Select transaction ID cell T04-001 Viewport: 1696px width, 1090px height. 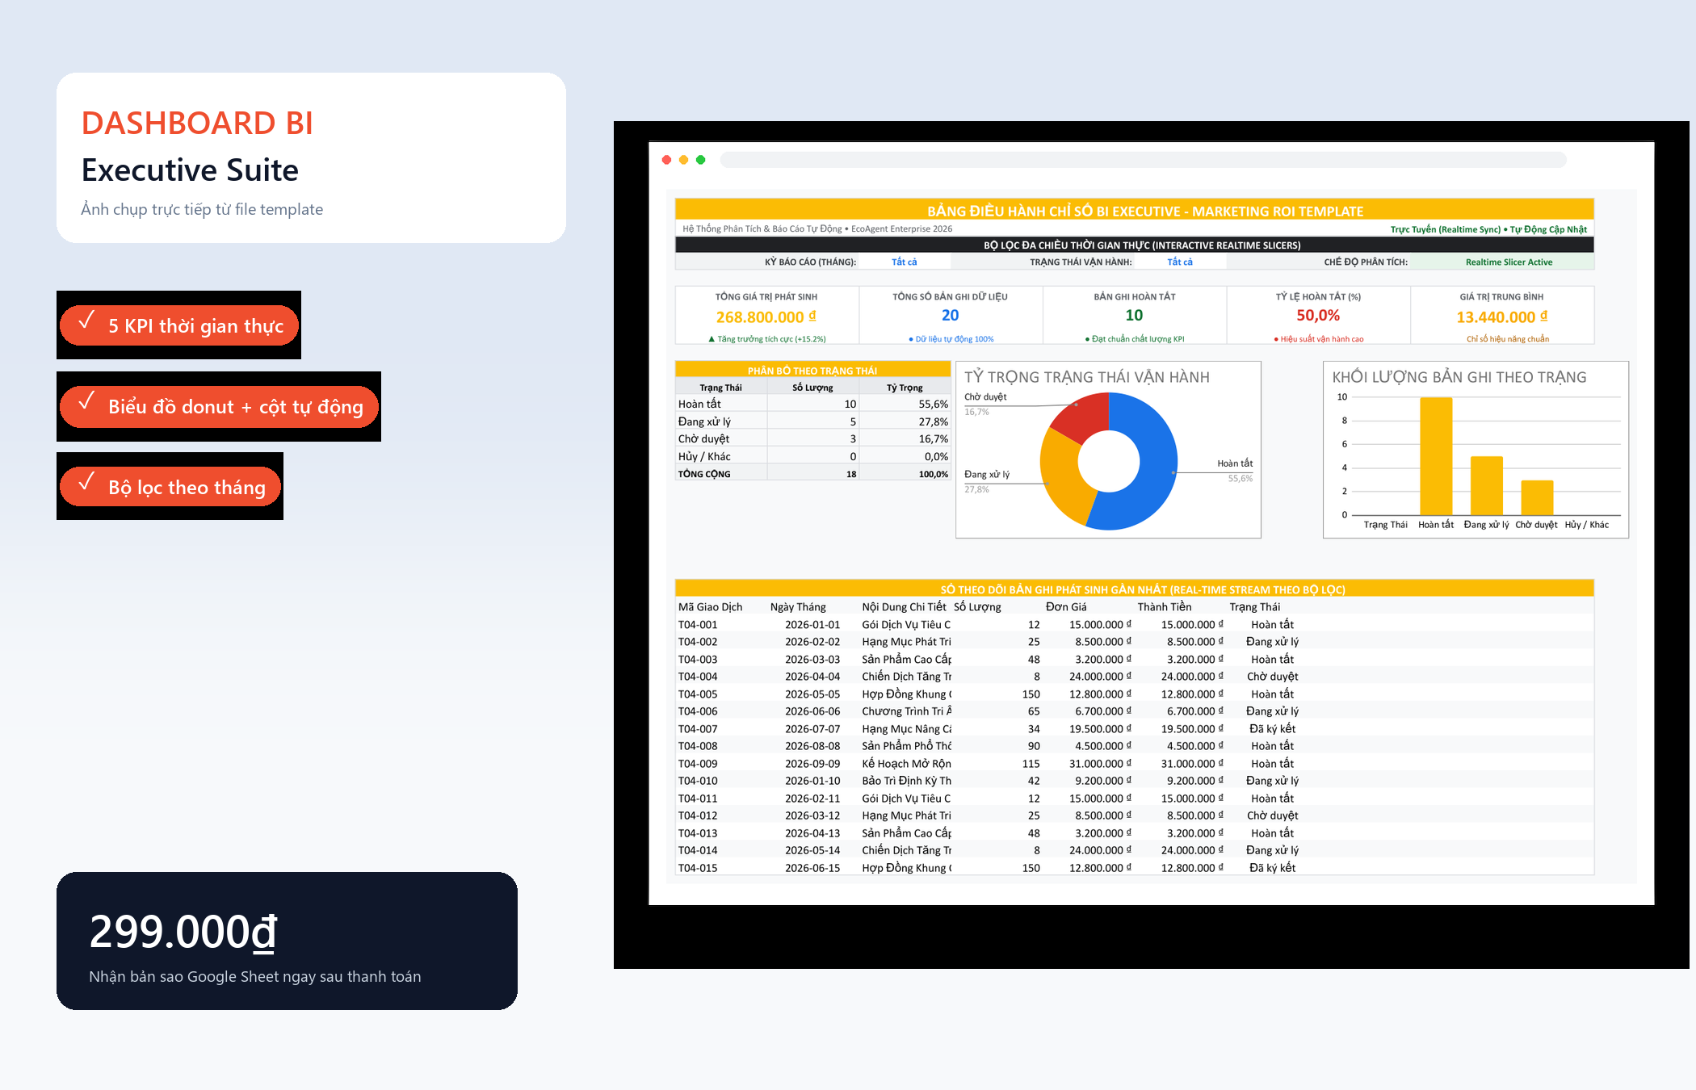click(698, 625)
